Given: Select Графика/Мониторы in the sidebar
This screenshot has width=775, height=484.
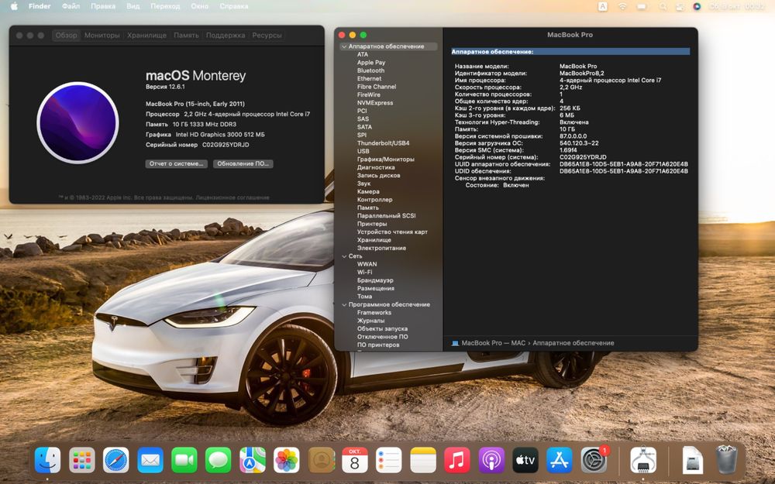Looking at the screenshot, I should coord(385,160).
